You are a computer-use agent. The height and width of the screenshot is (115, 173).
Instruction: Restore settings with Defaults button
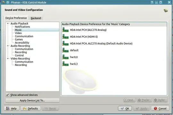[30, 109]
